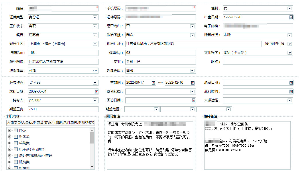The image size is (299, 171).
Task: Open the third 期望地区 dropdown
Action: tap(228, 109)
